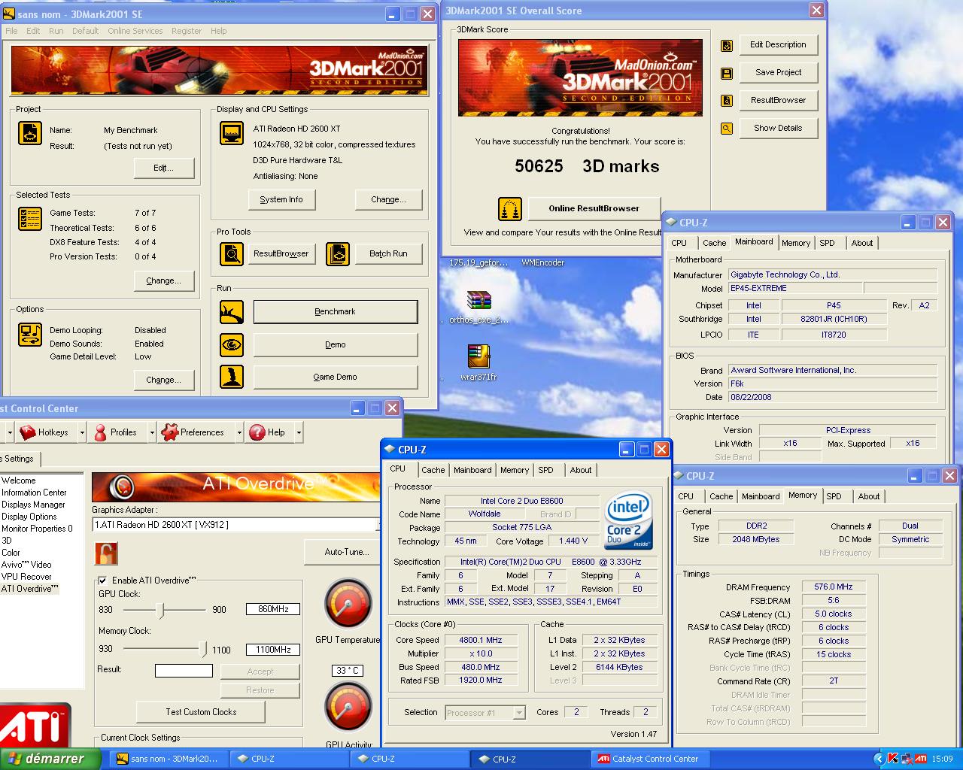Select Displays Manager in Catalyst tree
The image size is (963, 770).
[x=33, y=505]
